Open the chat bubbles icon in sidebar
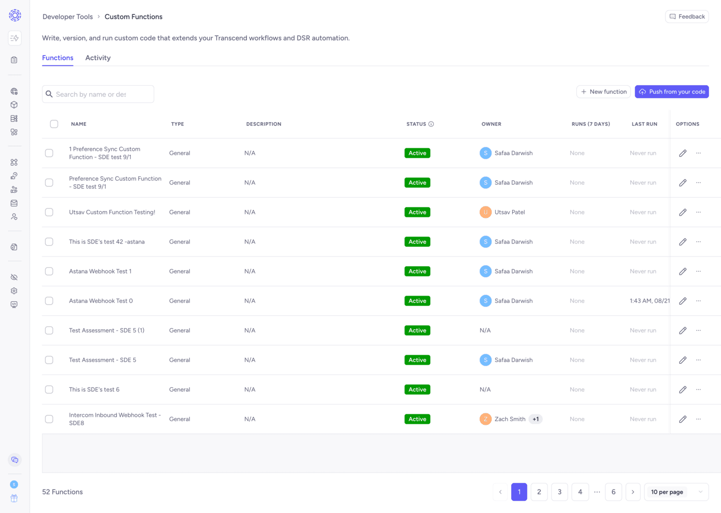 tap(15, 460)
